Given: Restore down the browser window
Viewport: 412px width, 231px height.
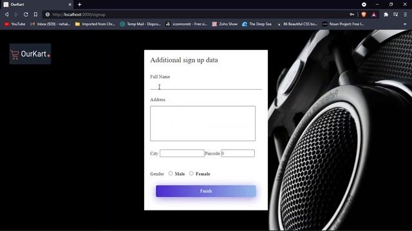Looking at the screenshot, I should (x=391, y=4).
